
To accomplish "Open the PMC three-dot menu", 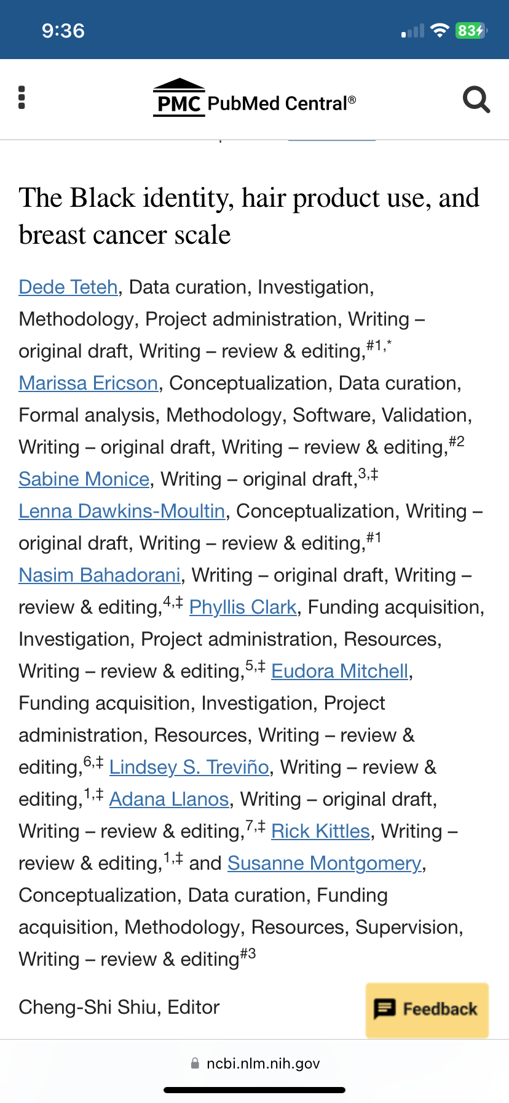I will [x=22, y=97].
